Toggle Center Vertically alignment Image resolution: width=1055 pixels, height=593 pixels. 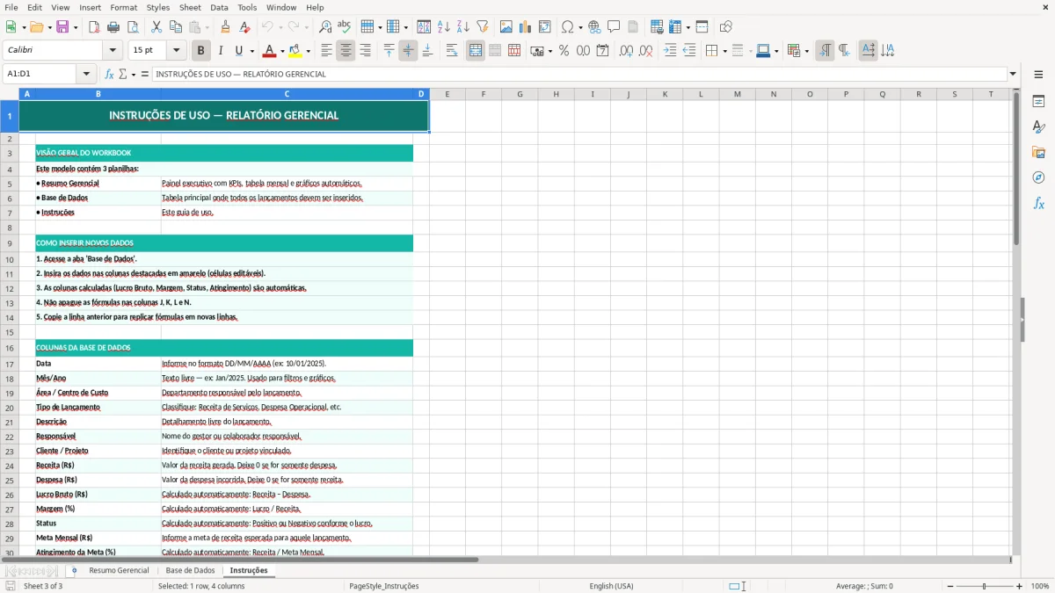point(408,51)
